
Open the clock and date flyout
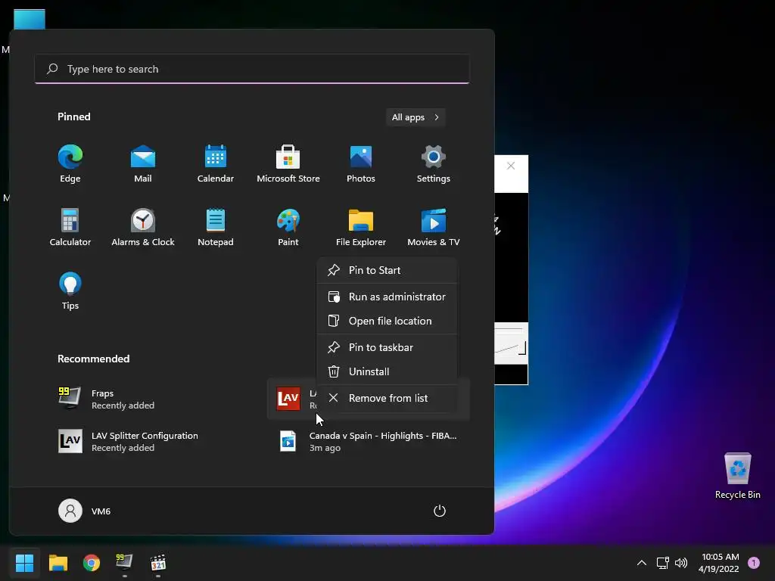(720, 563)
